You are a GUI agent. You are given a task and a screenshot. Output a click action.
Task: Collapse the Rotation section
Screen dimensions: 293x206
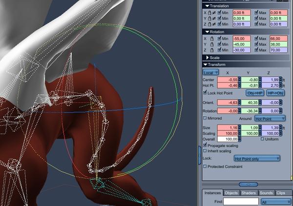click(207, 32)
